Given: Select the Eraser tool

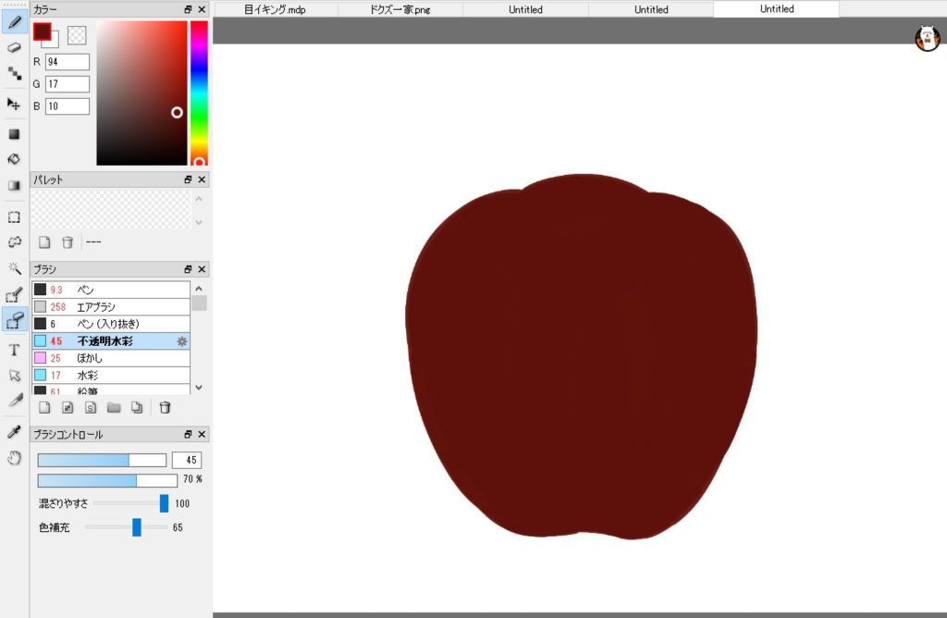Looking at the screenshot, I should [x=14, y=47].
